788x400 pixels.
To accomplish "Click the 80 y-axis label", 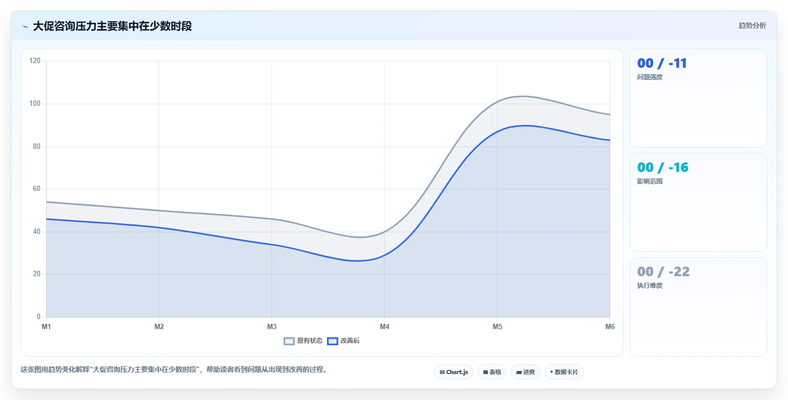I will [37, 147].
